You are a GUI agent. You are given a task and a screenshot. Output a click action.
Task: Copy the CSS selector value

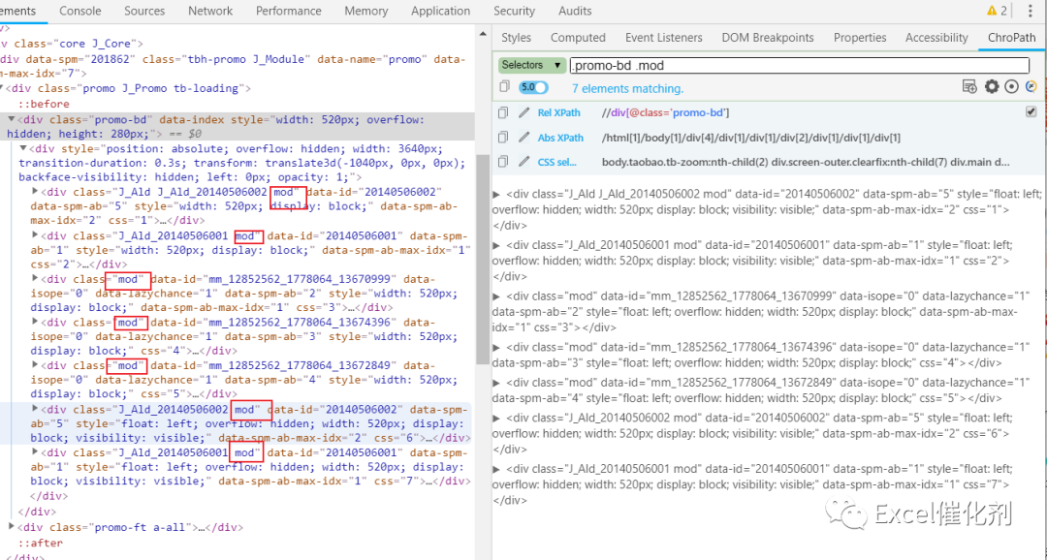pyautogui.click(x=503, y=162)
